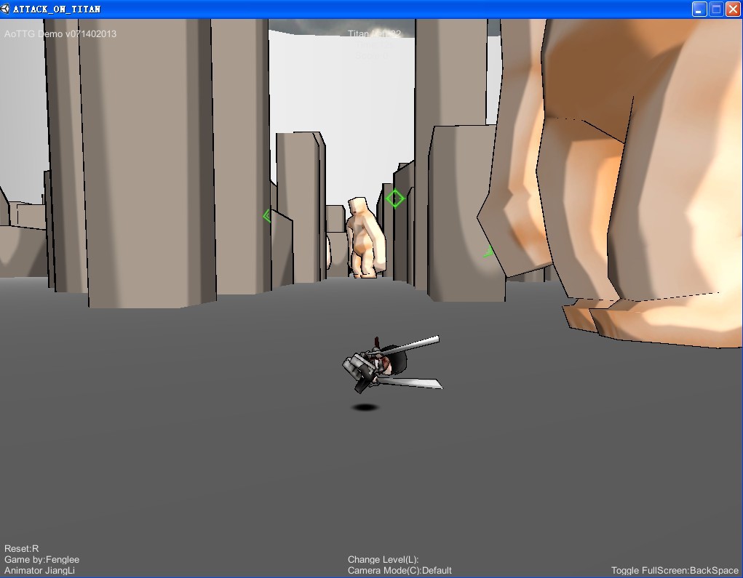The width and height of the screenshot is (743, 578).
Task: Click the 'Toggle FullScreen:BackSpace' hint text
Action: click(x=675, y=571)
